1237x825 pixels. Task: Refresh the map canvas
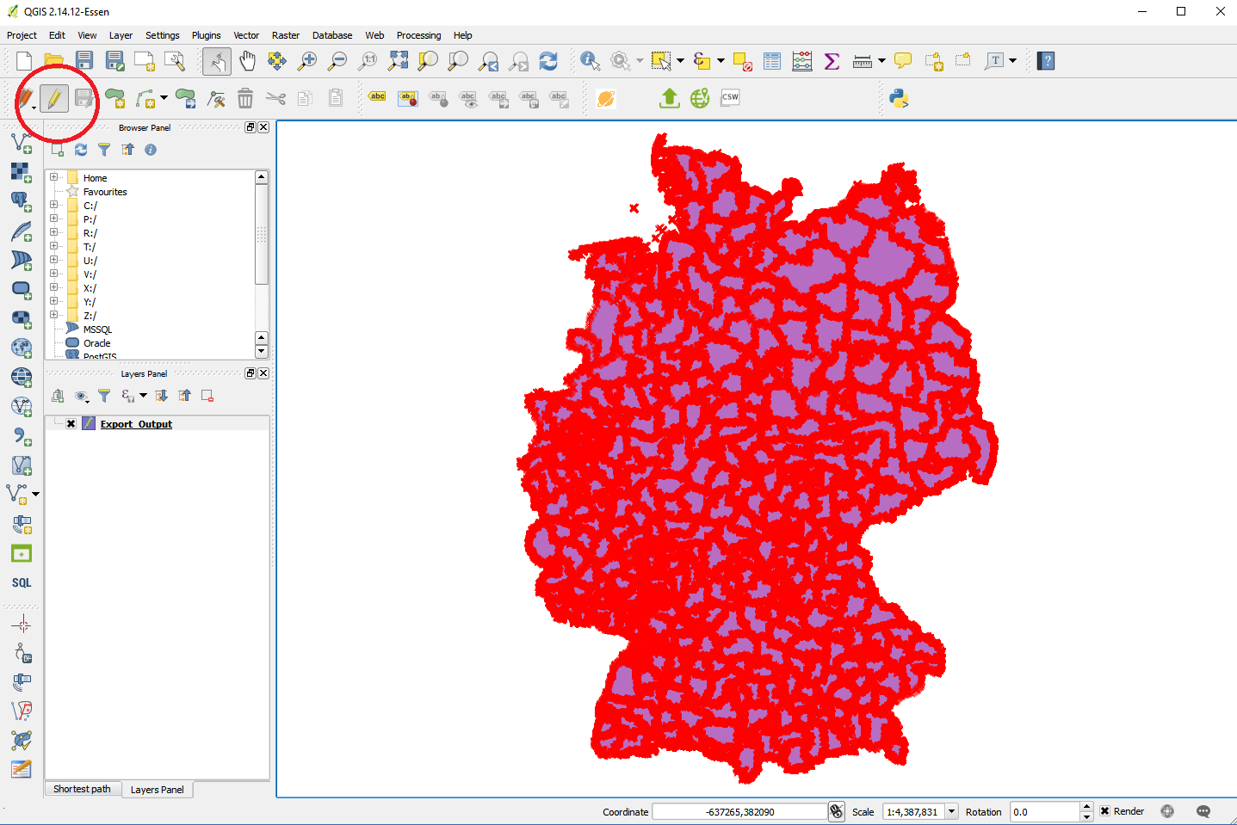coord(548,61)
